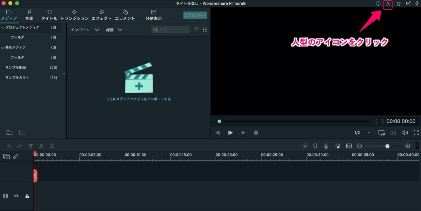This screenshot has width=421, height=211.
Task: Switch preview to fullscreen
Action: point(416,133)
